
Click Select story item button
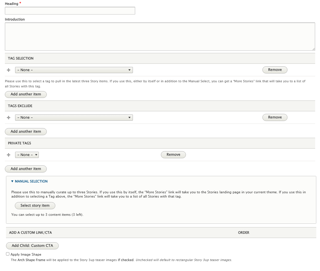click(35, 206)
